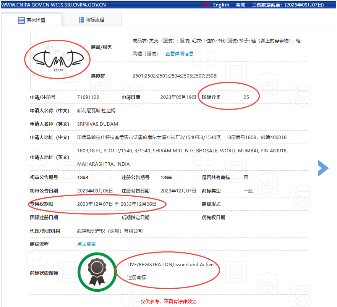Select the international class value 25

246,97
